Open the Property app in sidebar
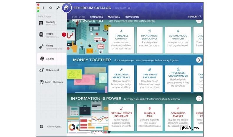 pos(50,23)
